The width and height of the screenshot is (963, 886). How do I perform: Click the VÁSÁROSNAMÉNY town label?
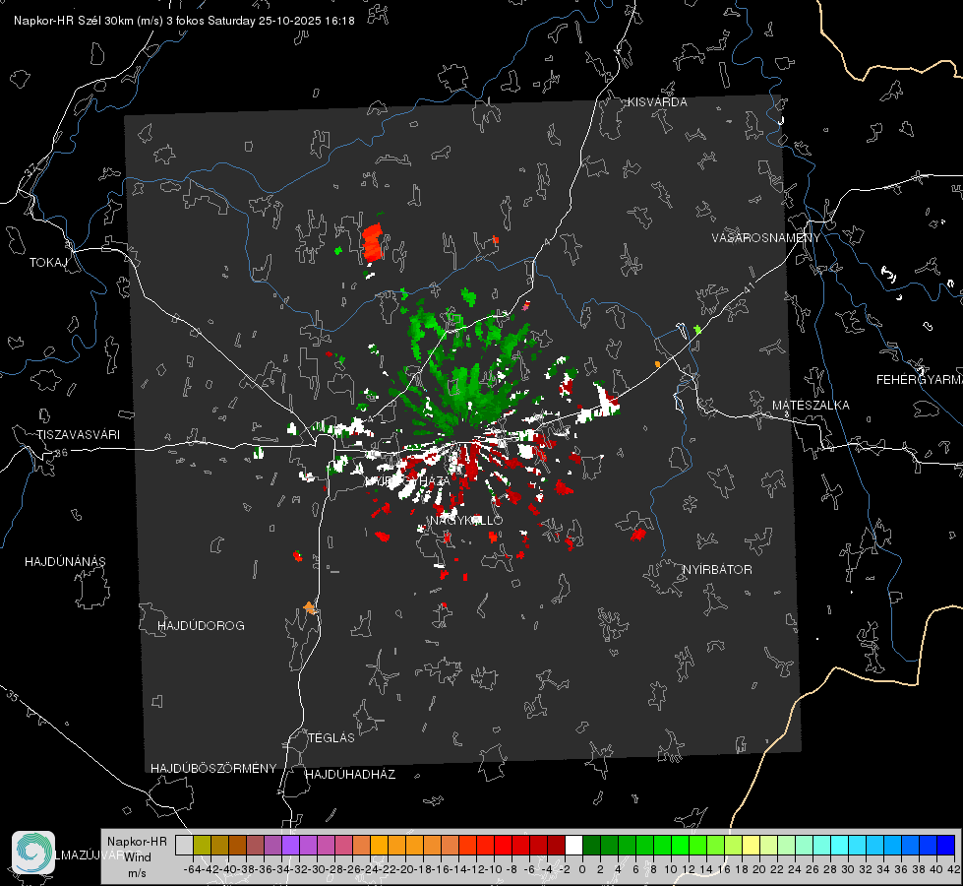(766, 238)
